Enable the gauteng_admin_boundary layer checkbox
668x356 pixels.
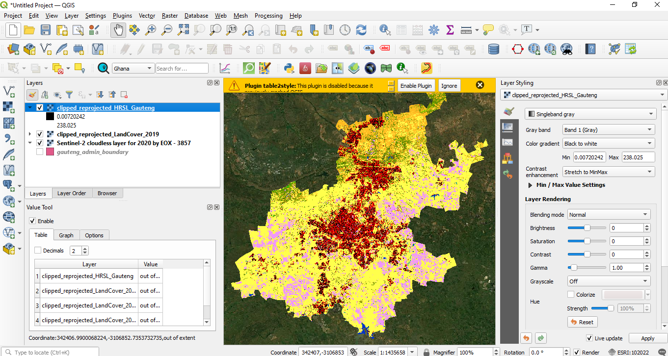40,152
